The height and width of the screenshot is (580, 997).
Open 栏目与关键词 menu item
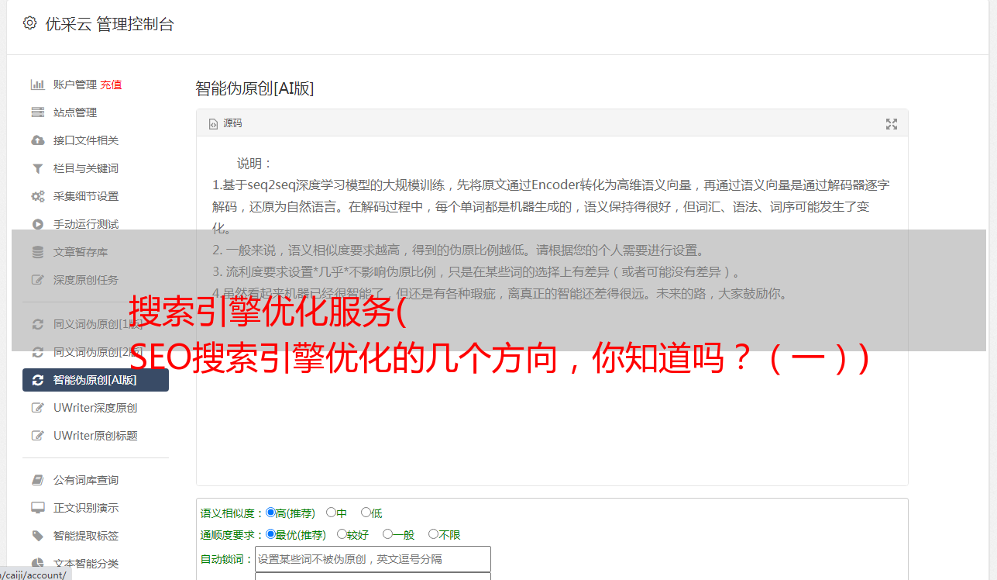pos(86,168)
